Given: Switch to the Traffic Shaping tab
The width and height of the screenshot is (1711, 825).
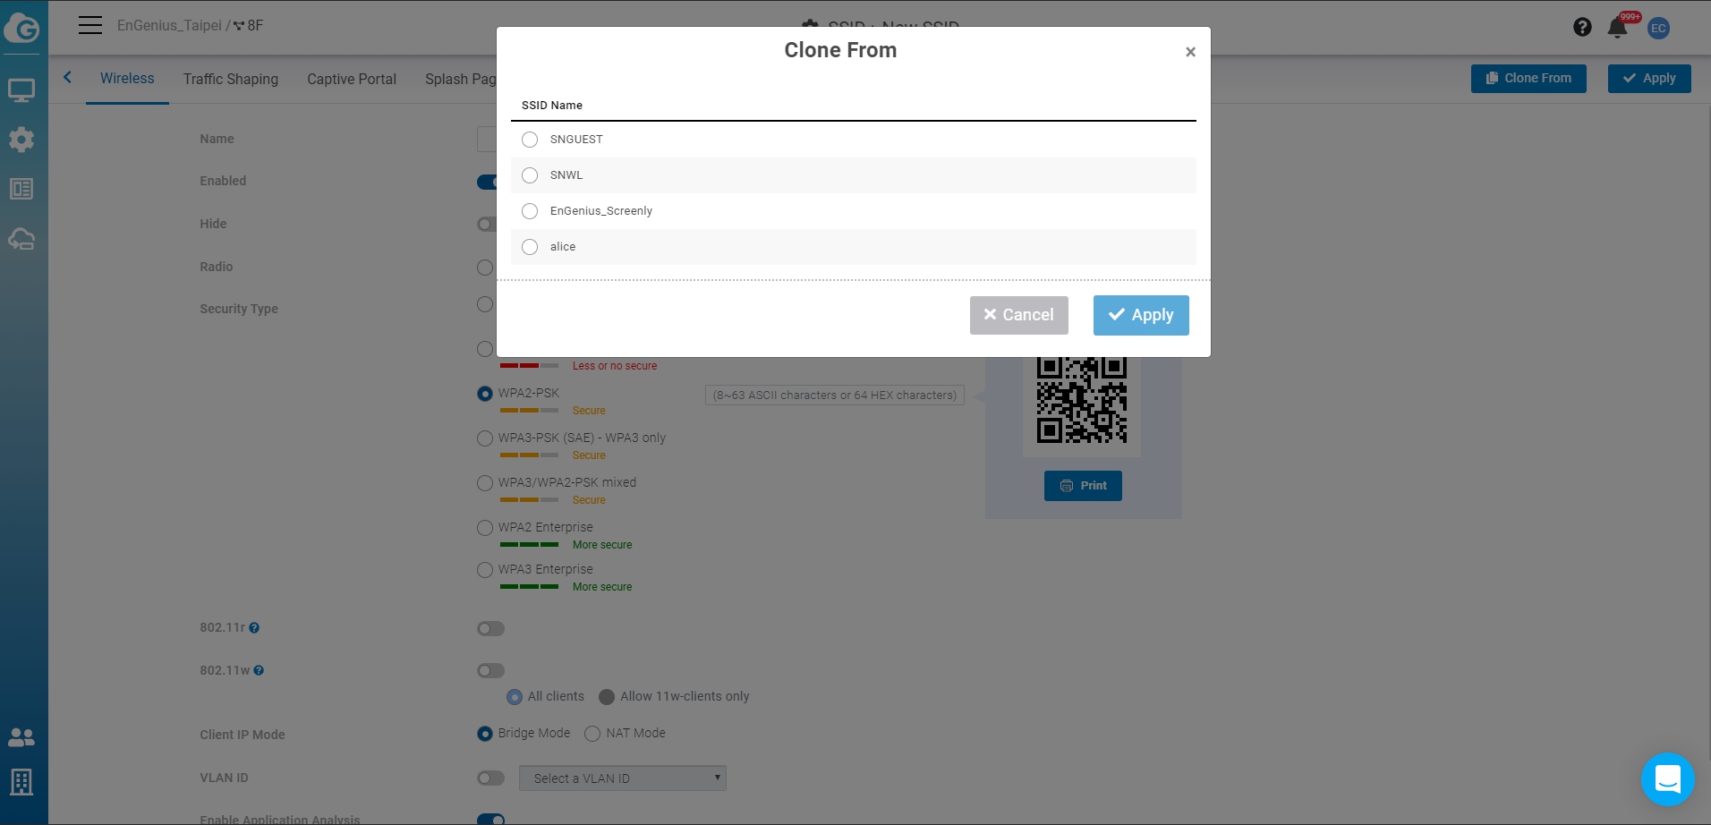Looking at the screenshot, I should 231,79.
